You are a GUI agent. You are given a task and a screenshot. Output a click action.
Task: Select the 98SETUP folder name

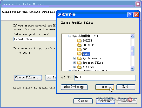click(x=88, y=45)
